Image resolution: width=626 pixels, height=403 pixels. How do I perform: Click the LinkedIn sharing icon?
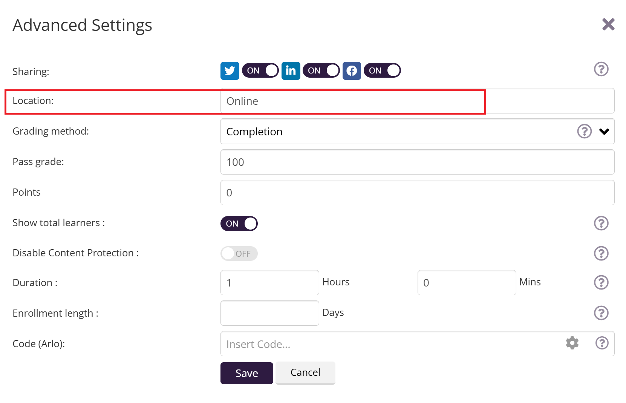(x=291, y=71)
